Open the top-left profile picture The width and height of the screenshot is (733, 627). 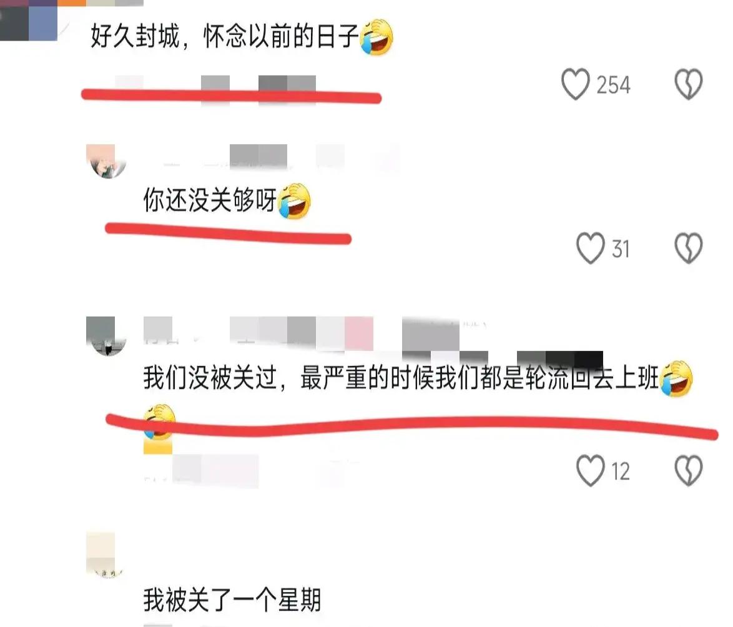click(x=28, y=21)
